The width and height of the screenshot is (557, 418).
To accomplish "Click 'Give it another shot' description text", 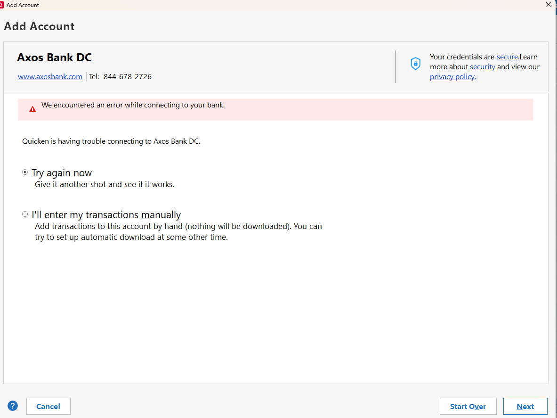I will coord(105,184).
